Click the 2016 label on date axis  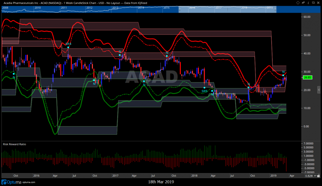(x=36, y=176)
